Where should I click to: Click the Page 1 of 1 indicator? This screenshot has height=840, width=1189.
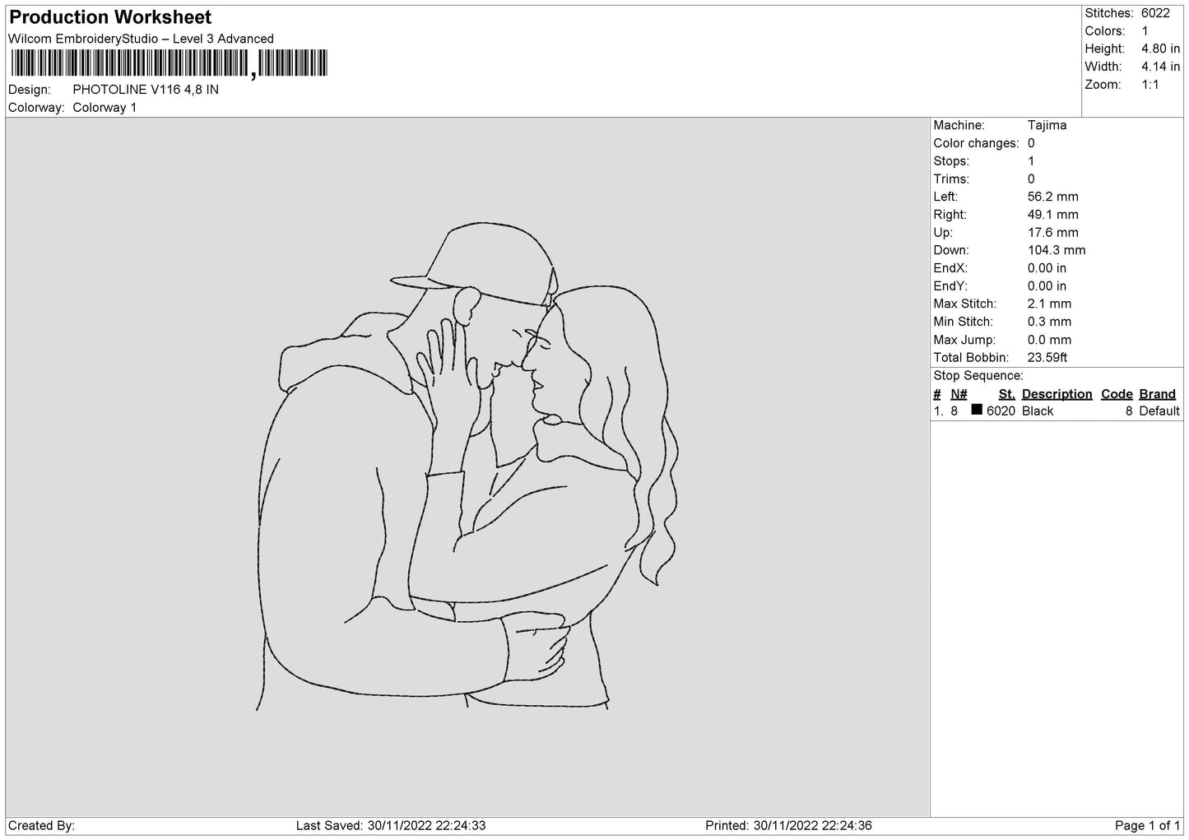pyautogui.click(x=1147, y=826)
